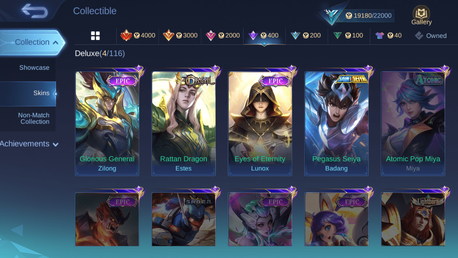Select the all-tiers grid icon filter
This screenshot has width=458, height=258.
95,36
